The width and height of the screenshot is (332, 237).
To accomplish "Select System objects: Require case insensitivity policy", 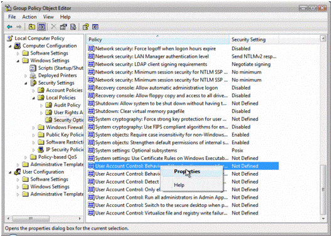I will 161,135.
